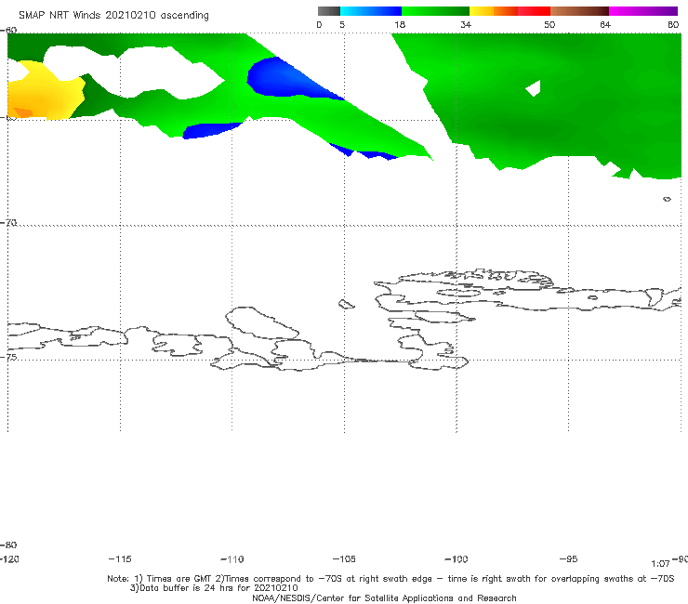Click the longitude label '-120'
Screen dimensions: 688x604
(9, 558)
